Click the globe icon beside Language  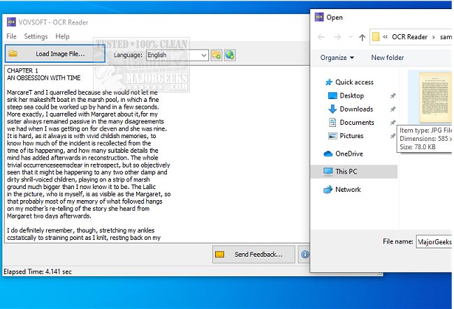[x=229, y=54]
